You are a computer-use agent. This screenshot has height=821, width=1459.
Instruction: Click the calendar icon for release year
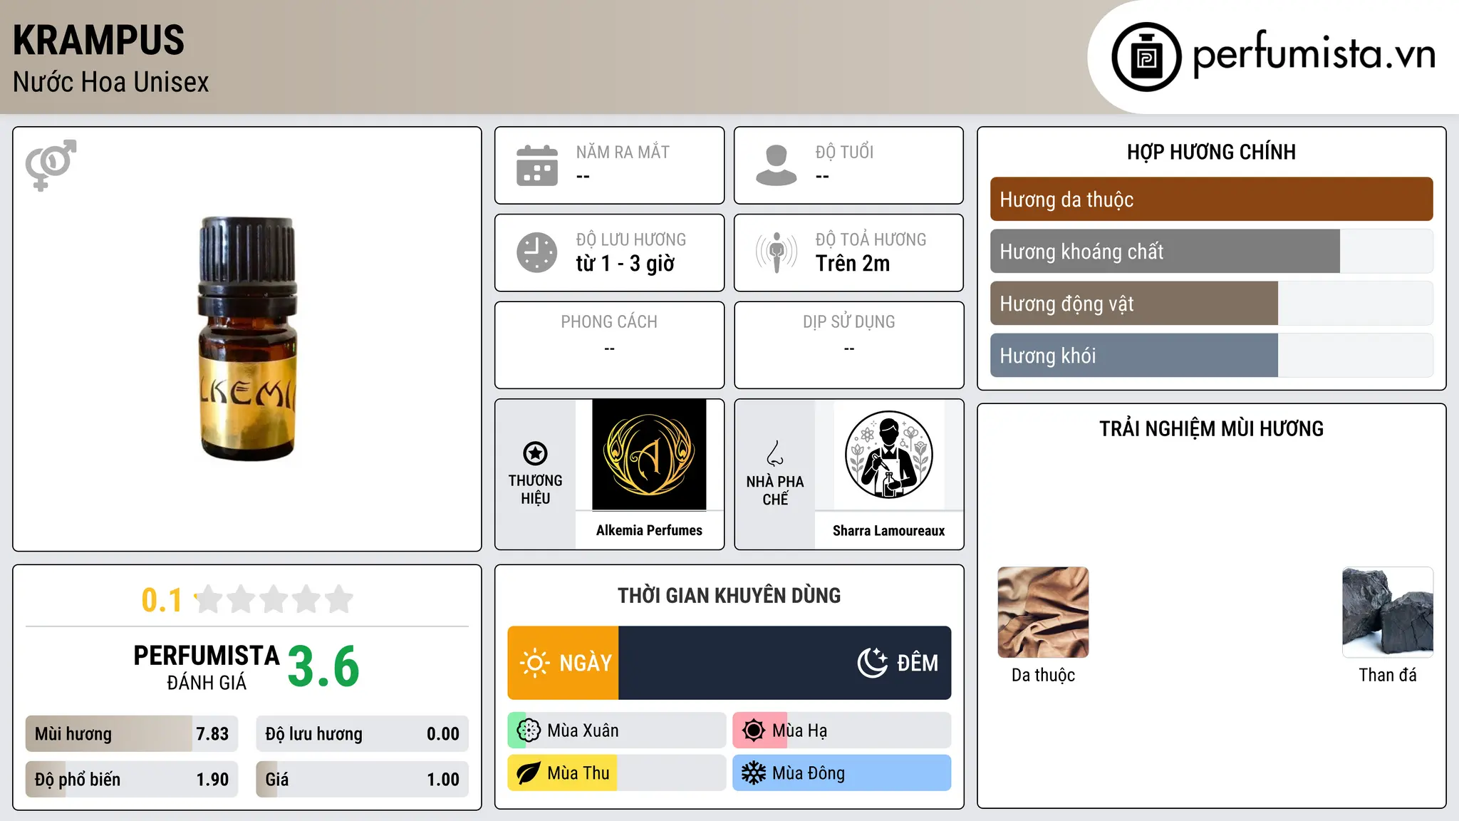click(x=537, y=165)
